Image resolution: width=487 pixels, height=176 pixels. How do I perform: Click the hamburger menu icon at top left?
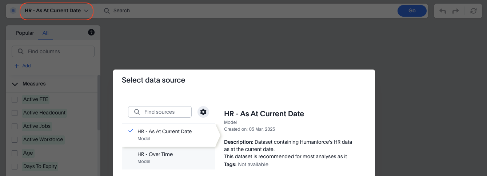pos(13,11)
